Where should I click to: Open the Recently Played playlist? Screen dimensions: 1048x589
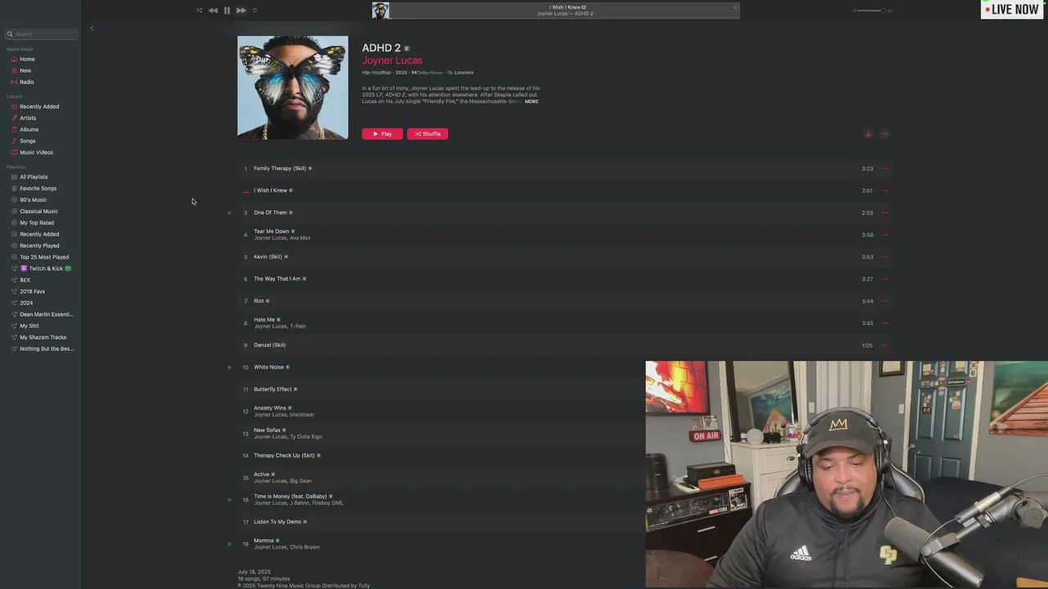click(x=39, y=245)
